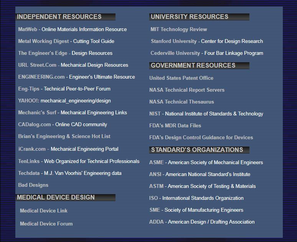Click Mechanic's Surf link

pos(37,113)
